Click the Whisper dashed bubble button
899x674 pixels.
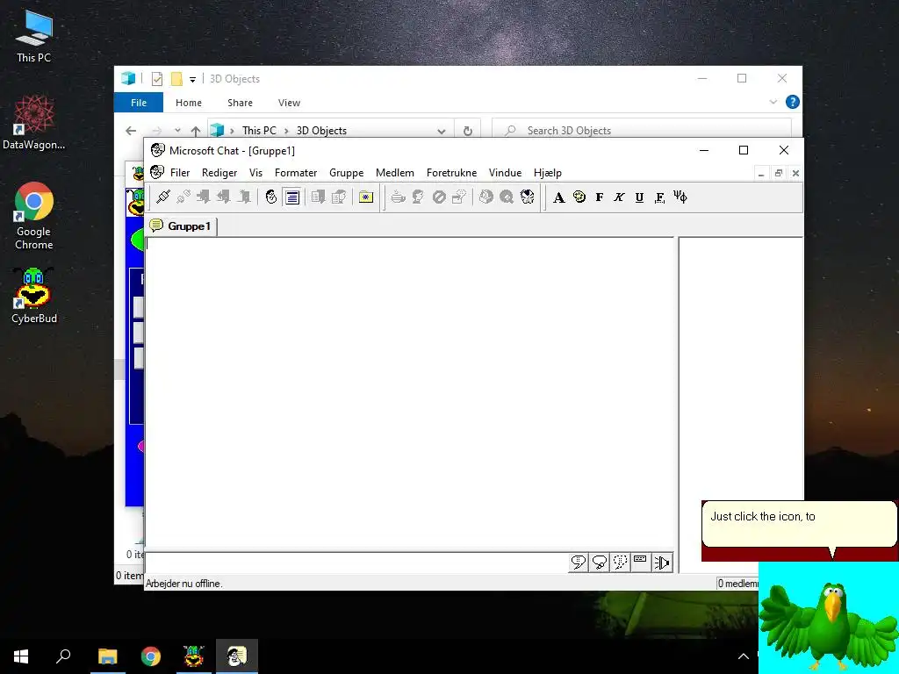point(620,563)
